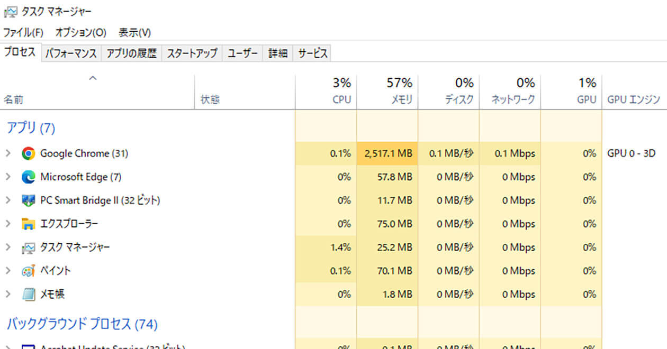Viewport: 667px width, 349px height.
Task: Click the ペイント palette icon
Action: [x=29, y=270]
